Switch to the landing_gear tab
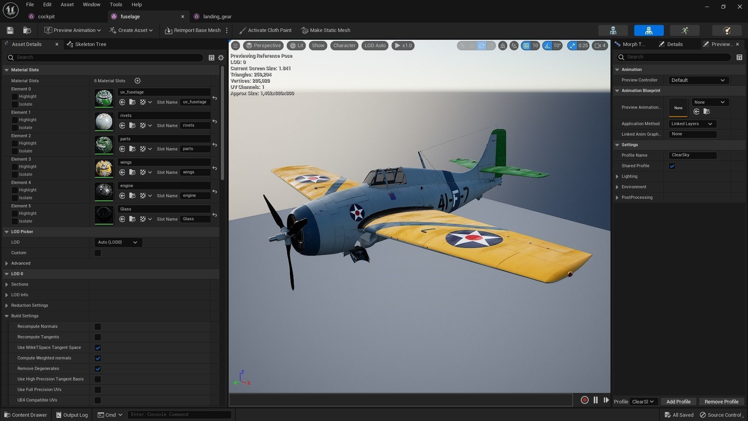 point(217,16)
